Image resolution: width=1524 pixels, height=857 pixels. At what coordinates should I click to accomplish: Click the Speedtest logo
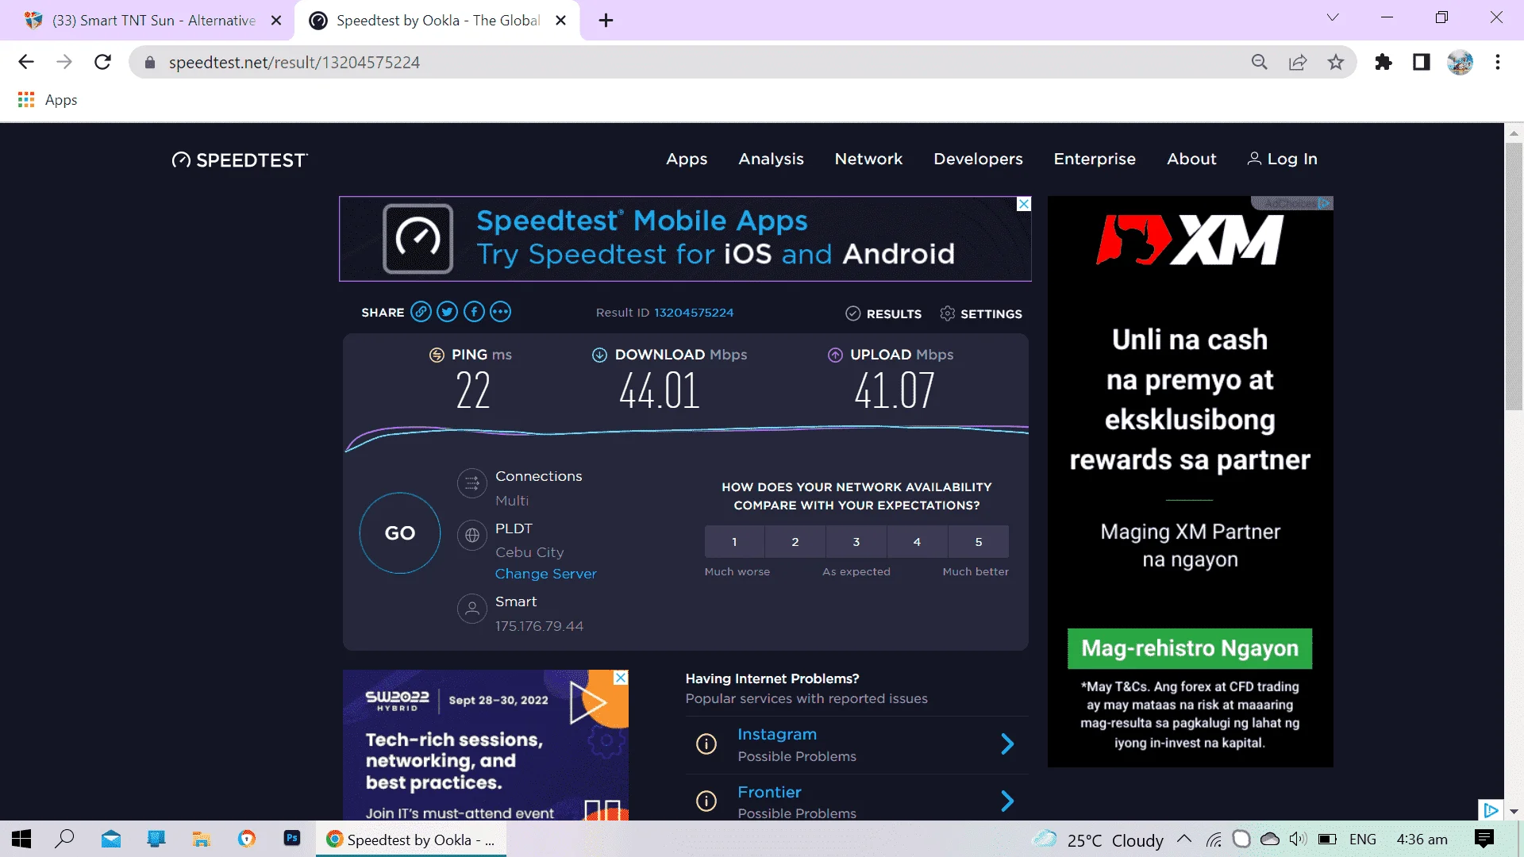pyautogui.click(x=240, y=160)
